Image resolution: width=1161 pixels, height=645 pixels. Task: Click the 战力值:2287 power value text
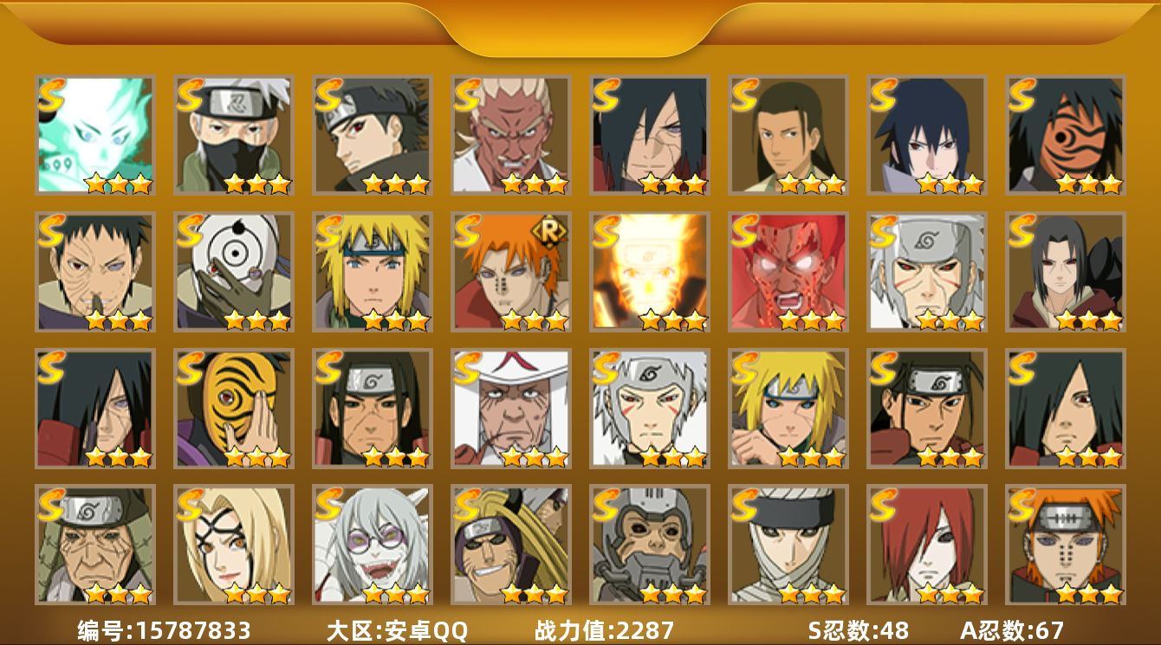tap(604, 630)
